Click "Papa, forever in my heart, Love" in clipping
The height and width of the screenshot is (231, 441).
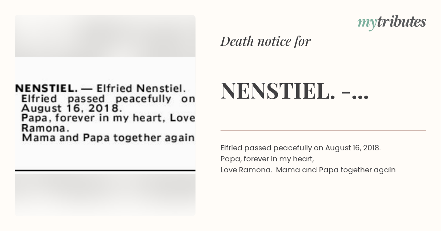point(108,118)
